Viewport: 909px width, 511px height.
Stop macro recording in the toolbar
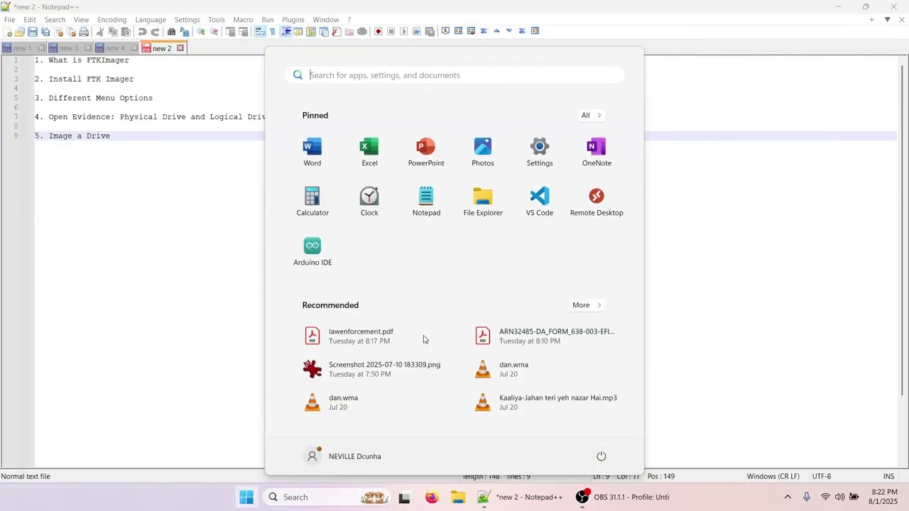click(x=391, y=32)
